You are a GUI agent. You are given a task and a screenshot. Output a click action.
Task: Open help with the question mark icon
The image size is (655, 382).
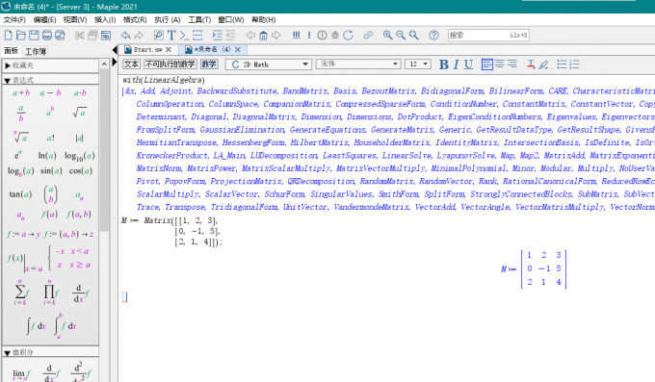point(433,36)
